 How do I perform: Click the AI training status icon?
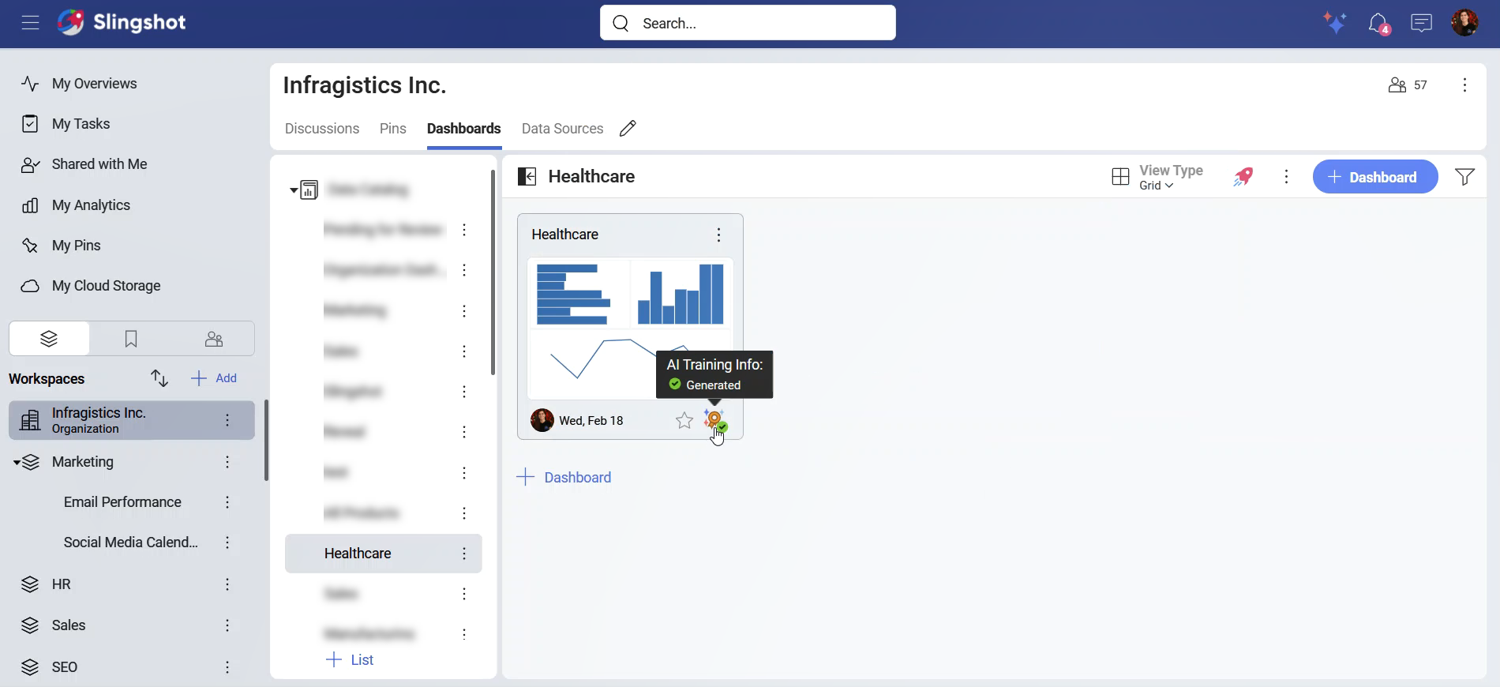715,420
